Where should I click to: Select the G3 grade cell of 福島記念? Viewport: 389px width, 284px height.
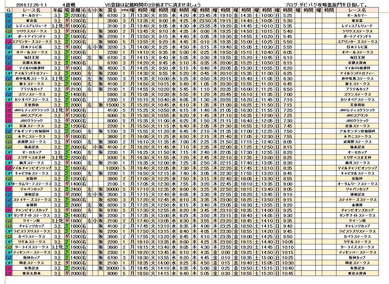click(x=9, y=147)
